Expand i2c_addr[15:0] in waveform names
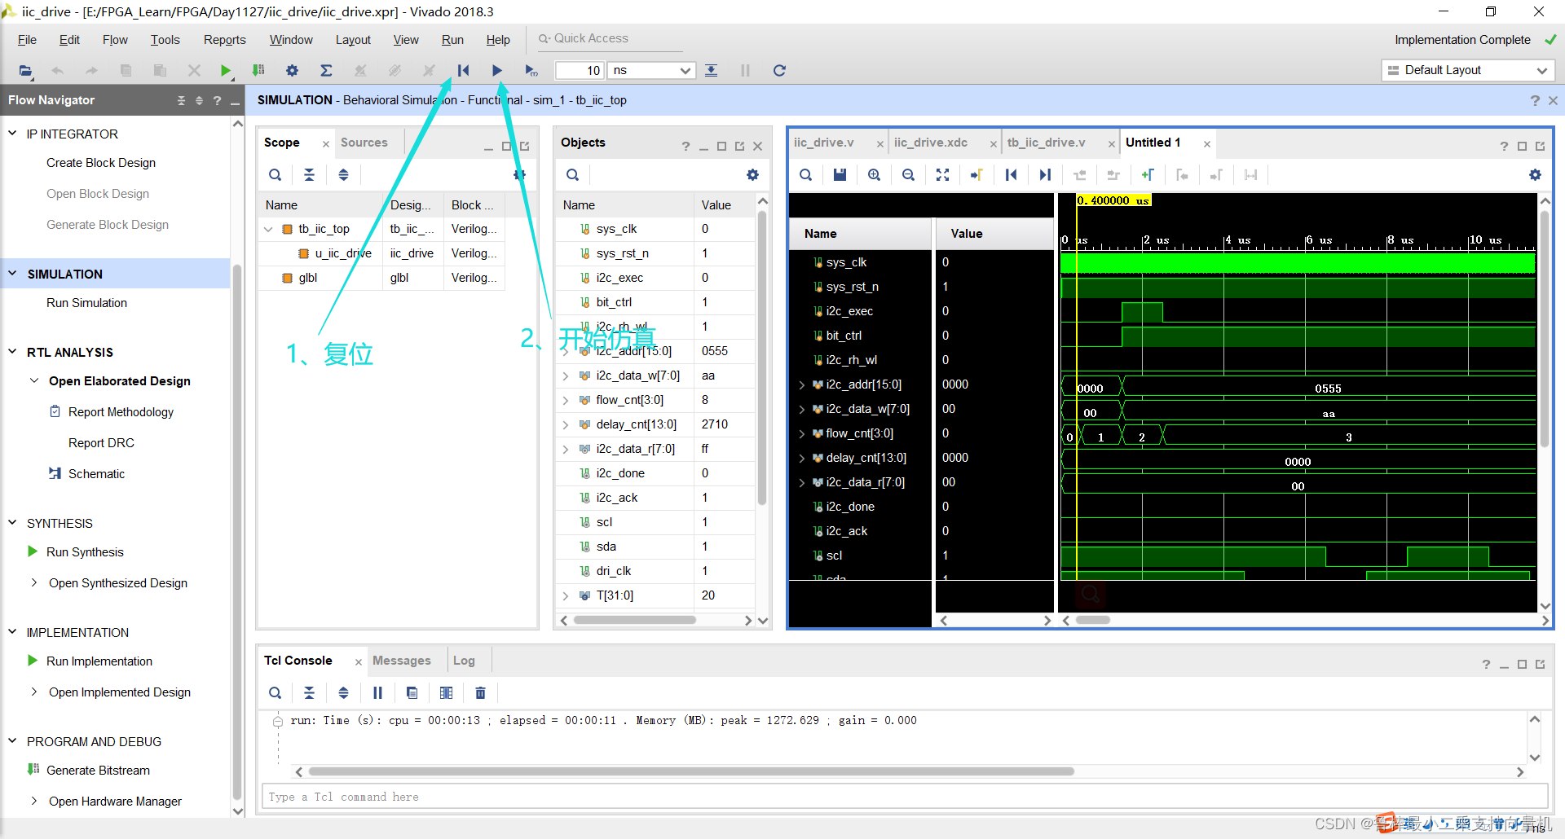Image resolution: width=1565 pixels, height=839 pixels. (802, 385)
